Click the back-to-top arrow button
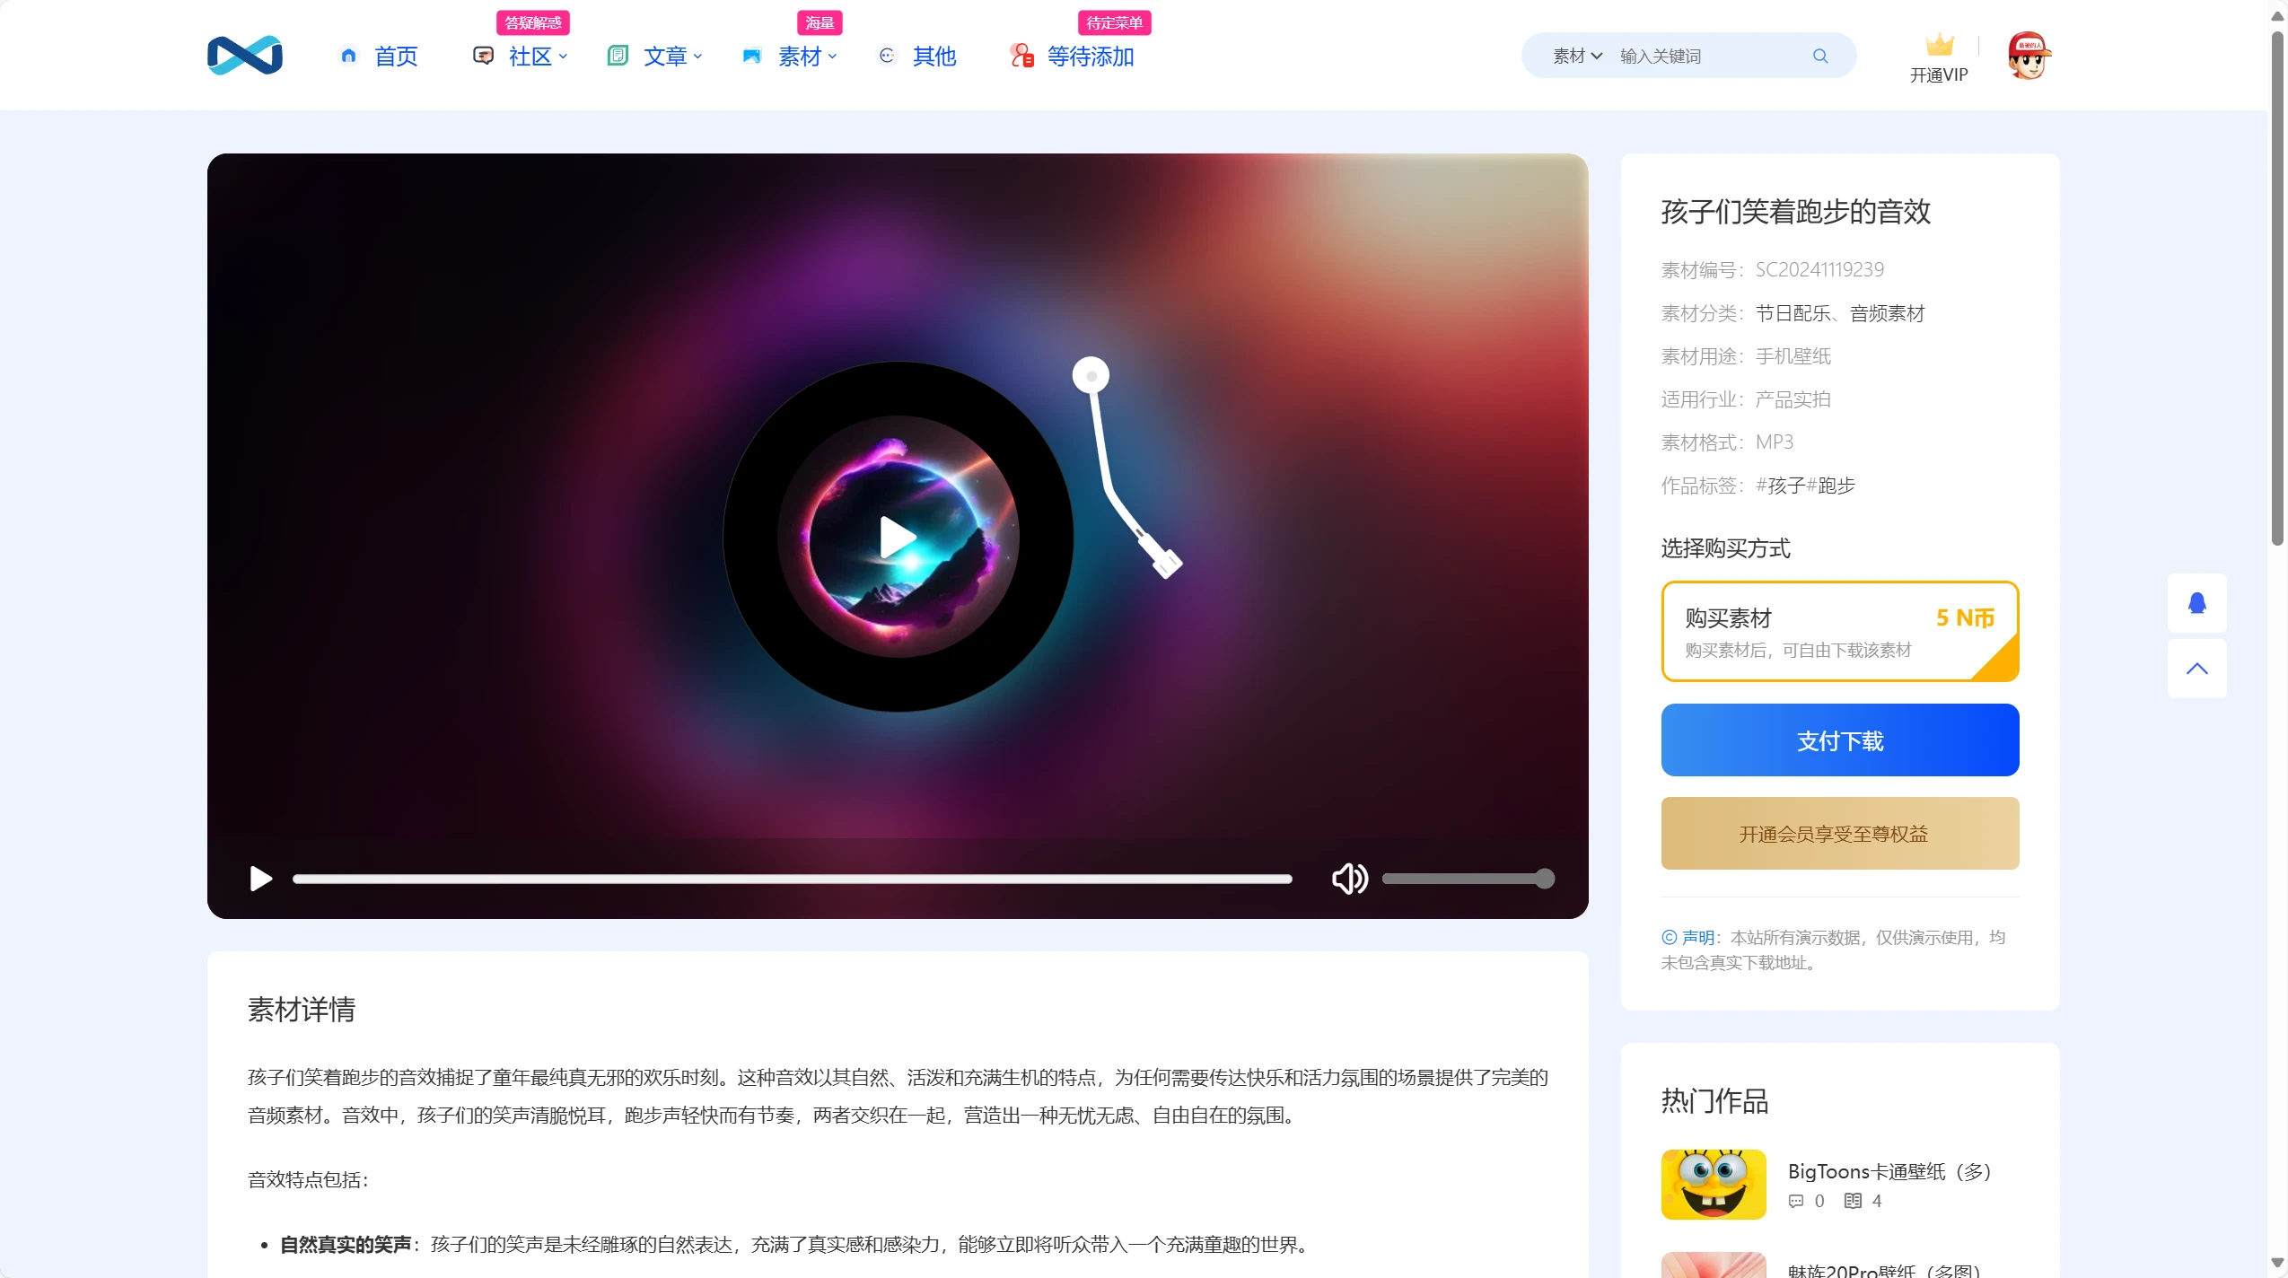Image resolution: width=2288 pixels, height=1278 pixels. [x=2196, y=669]
